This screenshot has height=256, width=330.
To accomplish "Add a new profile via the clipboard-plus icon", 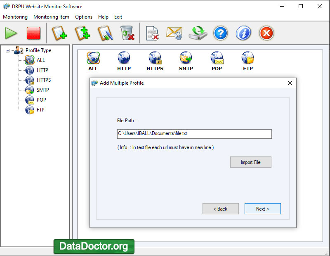I will tap(59, 34).
